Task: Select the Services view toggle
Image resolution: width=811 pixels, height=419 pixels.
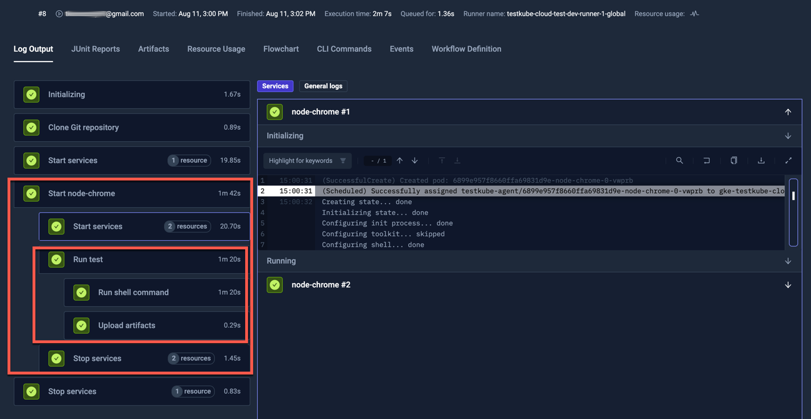Action: pos(275,86)
